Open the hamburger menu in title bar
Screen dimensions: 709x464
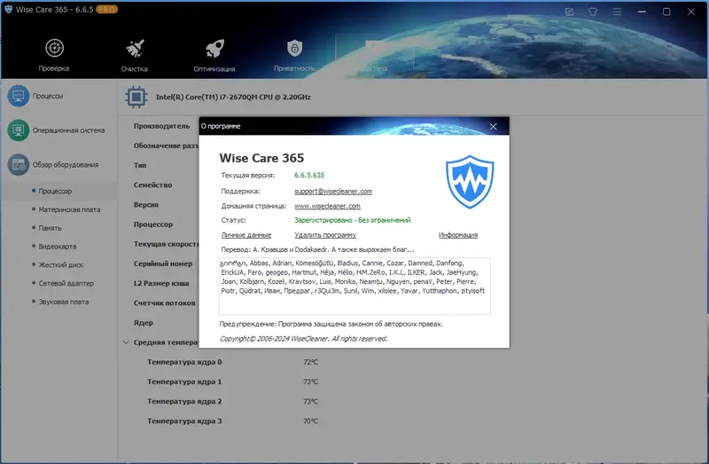[x=617, y=12]
